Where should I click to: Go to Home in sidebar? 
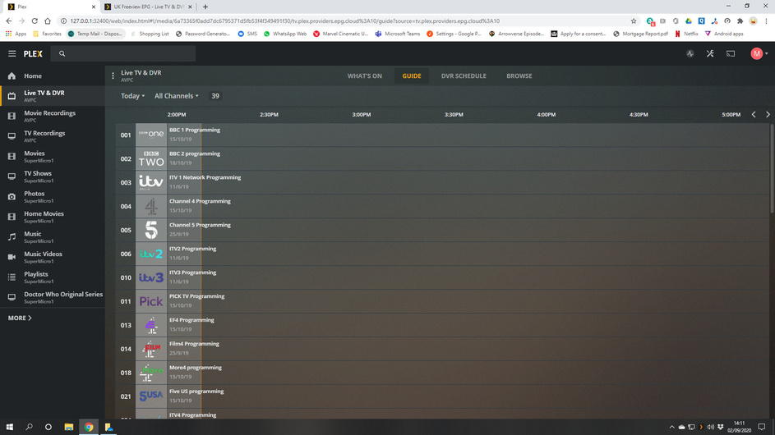(53, 76)
